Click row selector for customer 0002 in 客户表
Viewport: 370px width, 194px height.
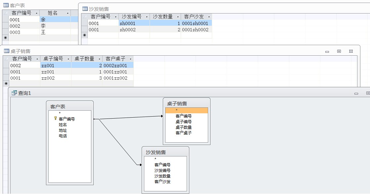pos(5,26)
